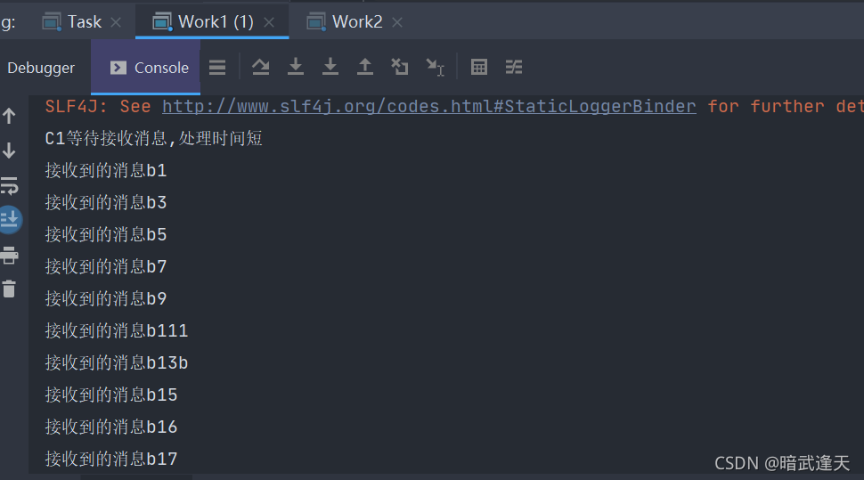The width and height of the screenshot is (864, 480).
Task: Click the '接收到的消息b7' line
Action: click(106, 266)
